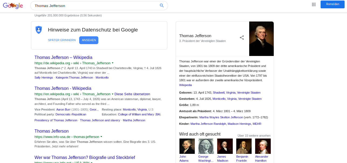Open 'Presidency of Thomas Jefferson' sitelink
This screenshot has height=163, width=347.
point(56,120)
